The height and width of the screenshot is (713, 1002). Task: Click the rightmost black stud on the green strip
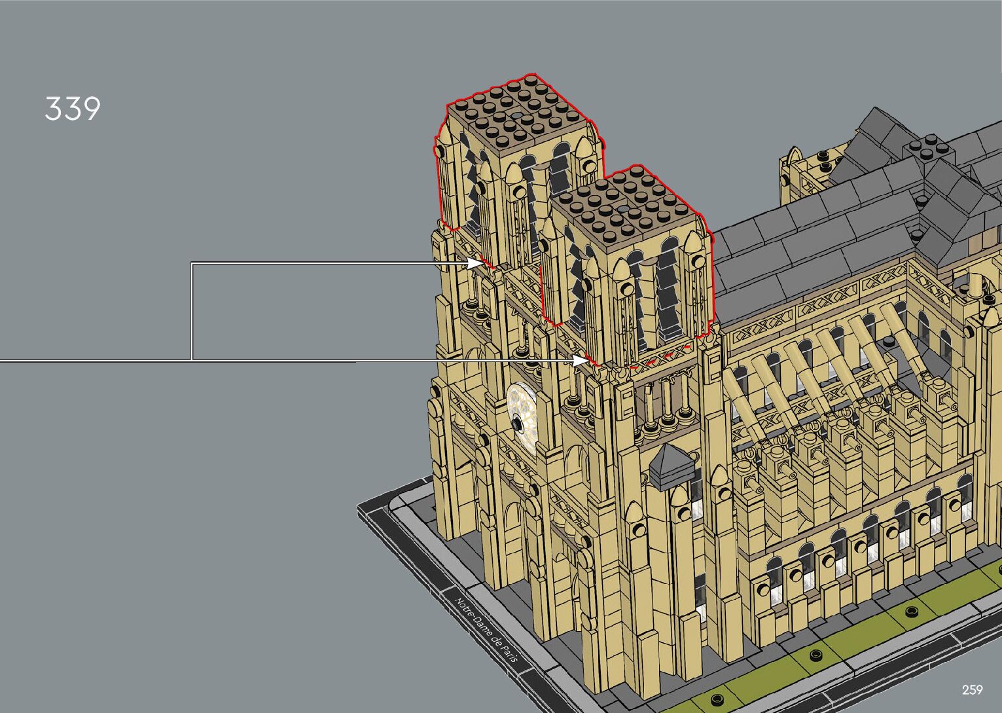[912, 612]
